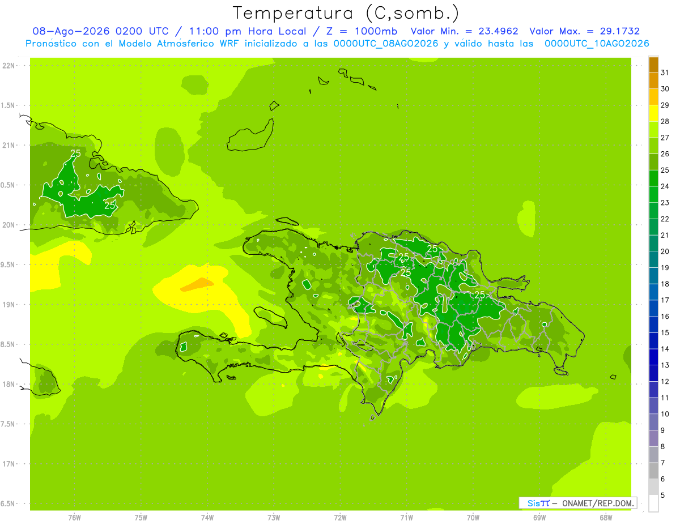Click the 72W longitude label
The image size is (680, 525).
pyautogui.click(x=340, y=518)
